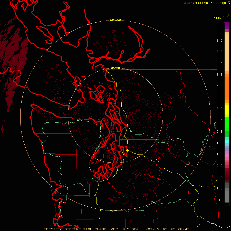Click the (KDP) text in bottom caption
231x231 pixels.
114,229
